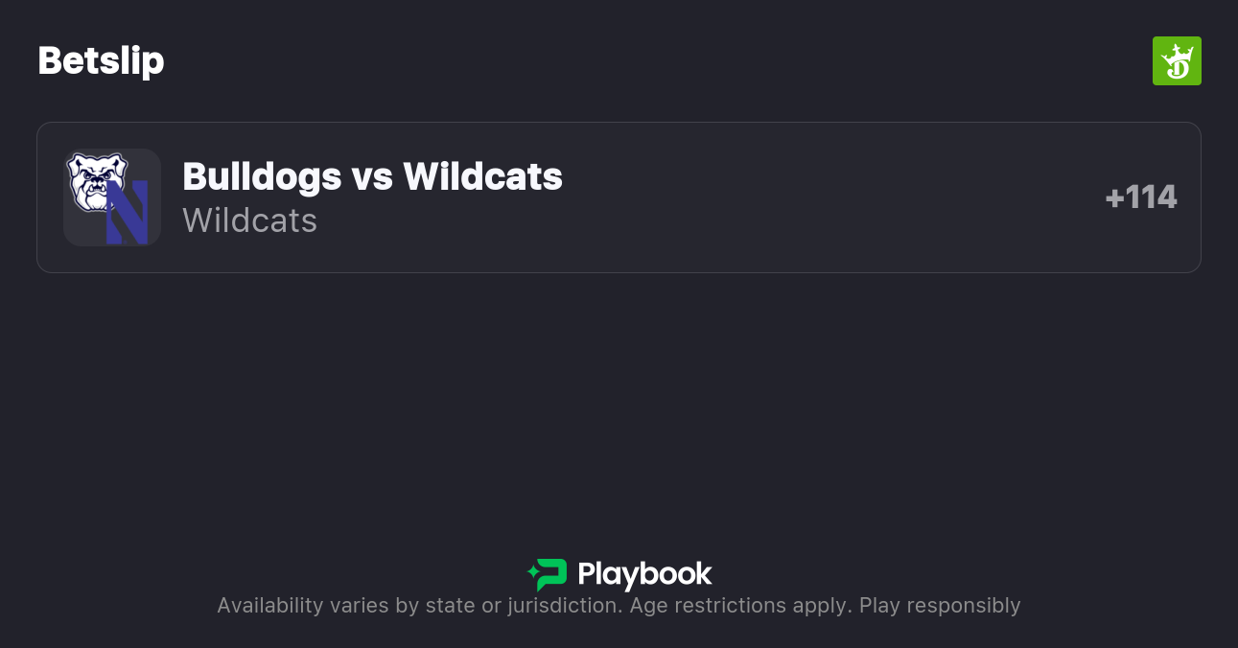
Task: Switch to the Betslip heading
Action: 101,60
